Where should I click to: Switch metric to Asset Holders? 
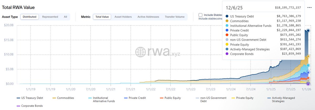123,17
